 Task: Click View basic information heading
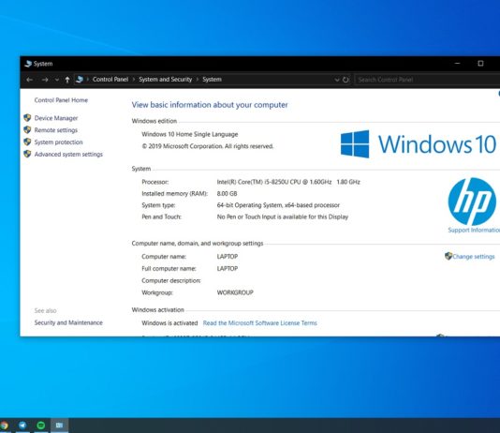(x=210, y=105)
